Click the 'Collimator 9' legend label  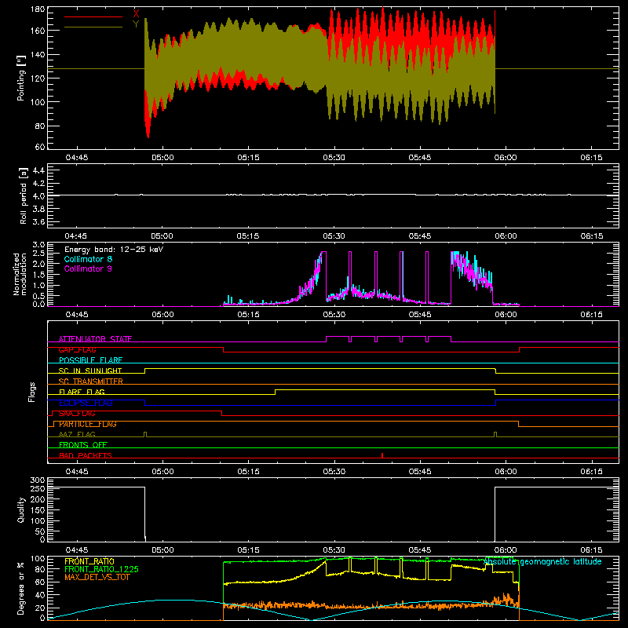(88, 268)
